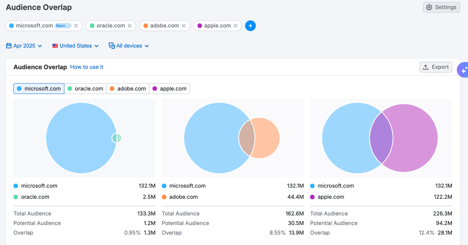Click the overlap percentage 8.55%
Viewport: 468px width, 245px height.
pos(277,233)
